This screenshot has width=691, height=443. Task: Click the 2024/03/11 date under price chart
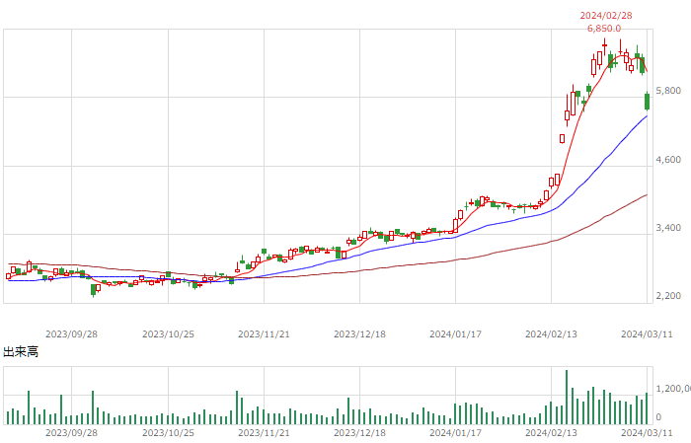(647, 334)
